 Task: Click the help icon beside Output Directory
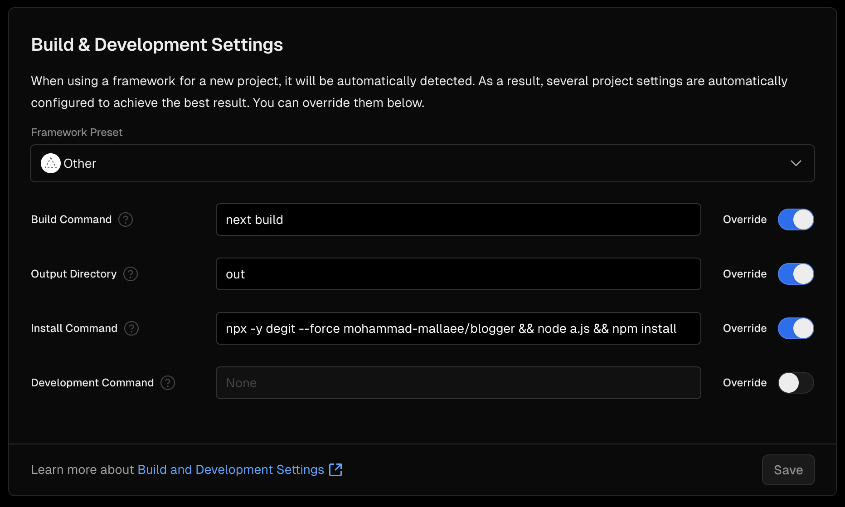tap(131, 274)
